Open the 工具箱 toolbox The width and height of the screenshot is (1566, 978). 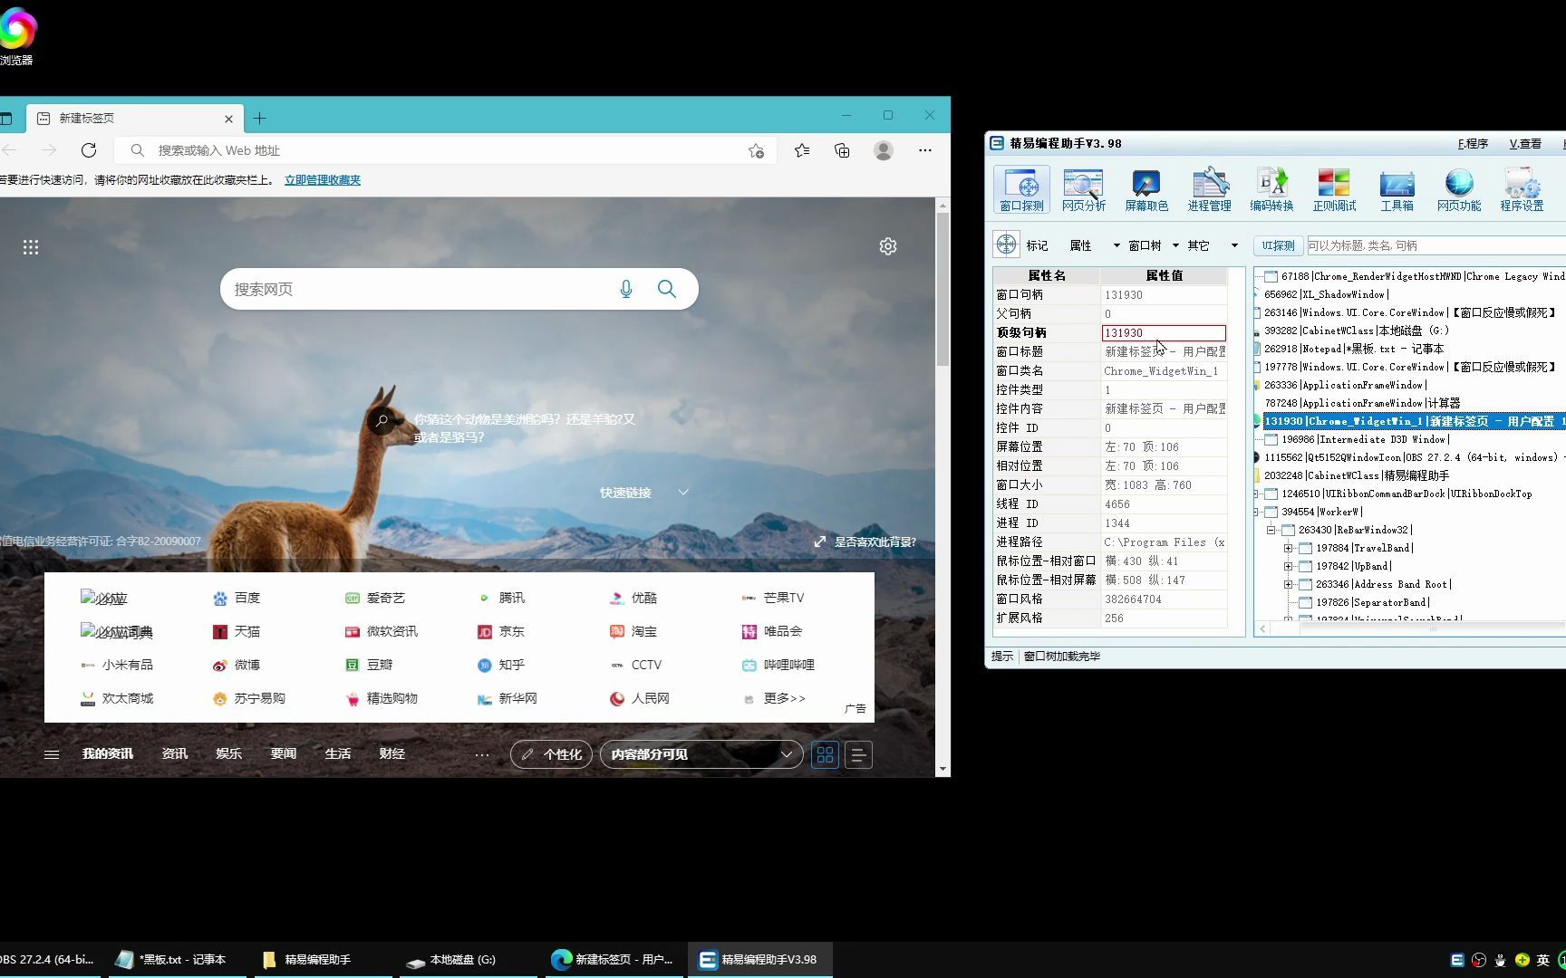[x=1397, y=190]
